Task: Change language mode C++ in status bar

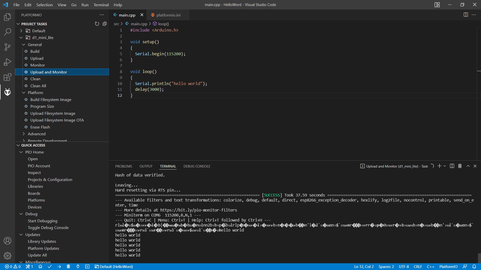Action: [430, 266]
